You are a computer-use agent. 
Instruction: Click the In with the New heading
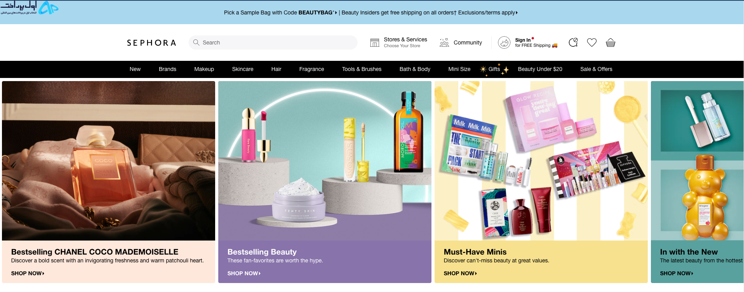[689, 252]
